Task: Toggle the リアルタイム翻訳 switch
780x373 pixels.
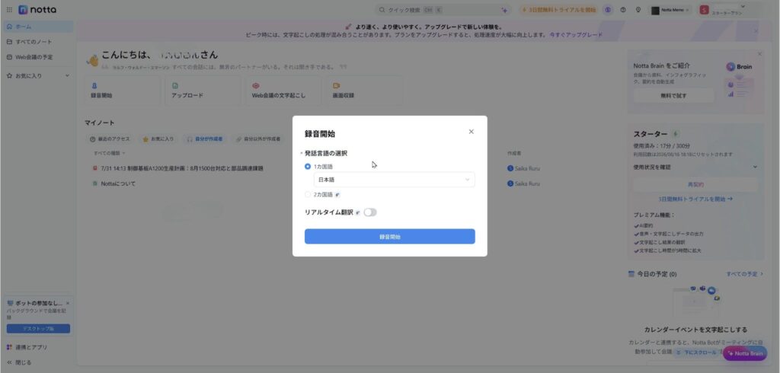Action: coord(370,212)
